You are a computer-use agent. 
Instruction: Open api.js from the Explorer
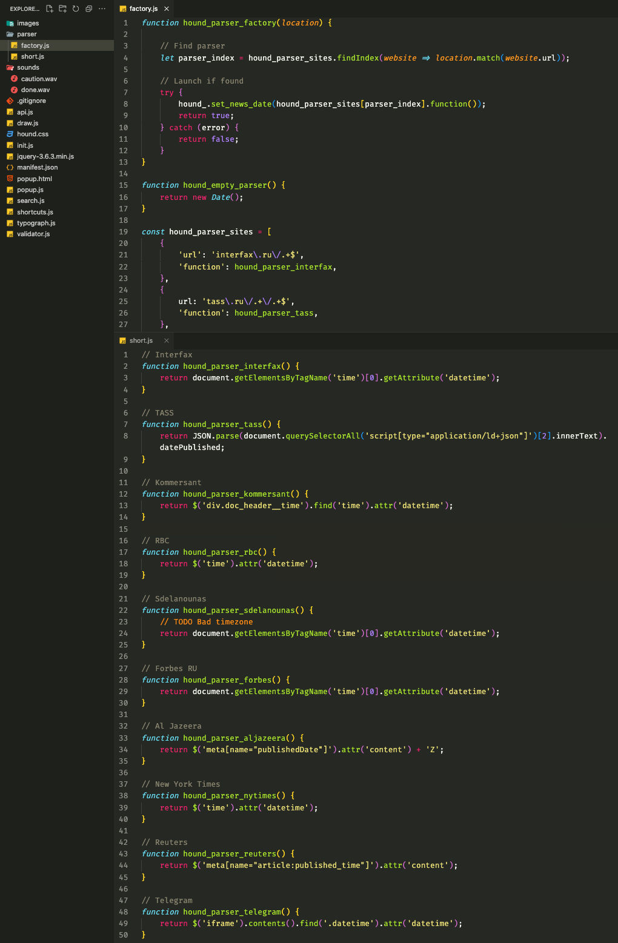tap(57, 112)
